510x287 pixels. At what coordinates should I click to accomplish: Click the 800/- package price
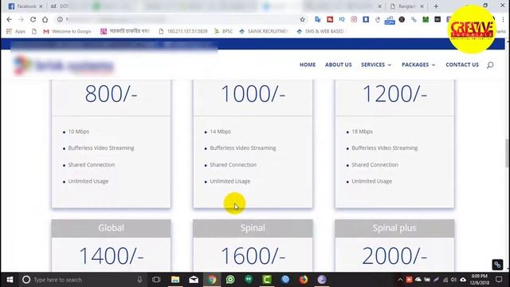coord(112,94)
